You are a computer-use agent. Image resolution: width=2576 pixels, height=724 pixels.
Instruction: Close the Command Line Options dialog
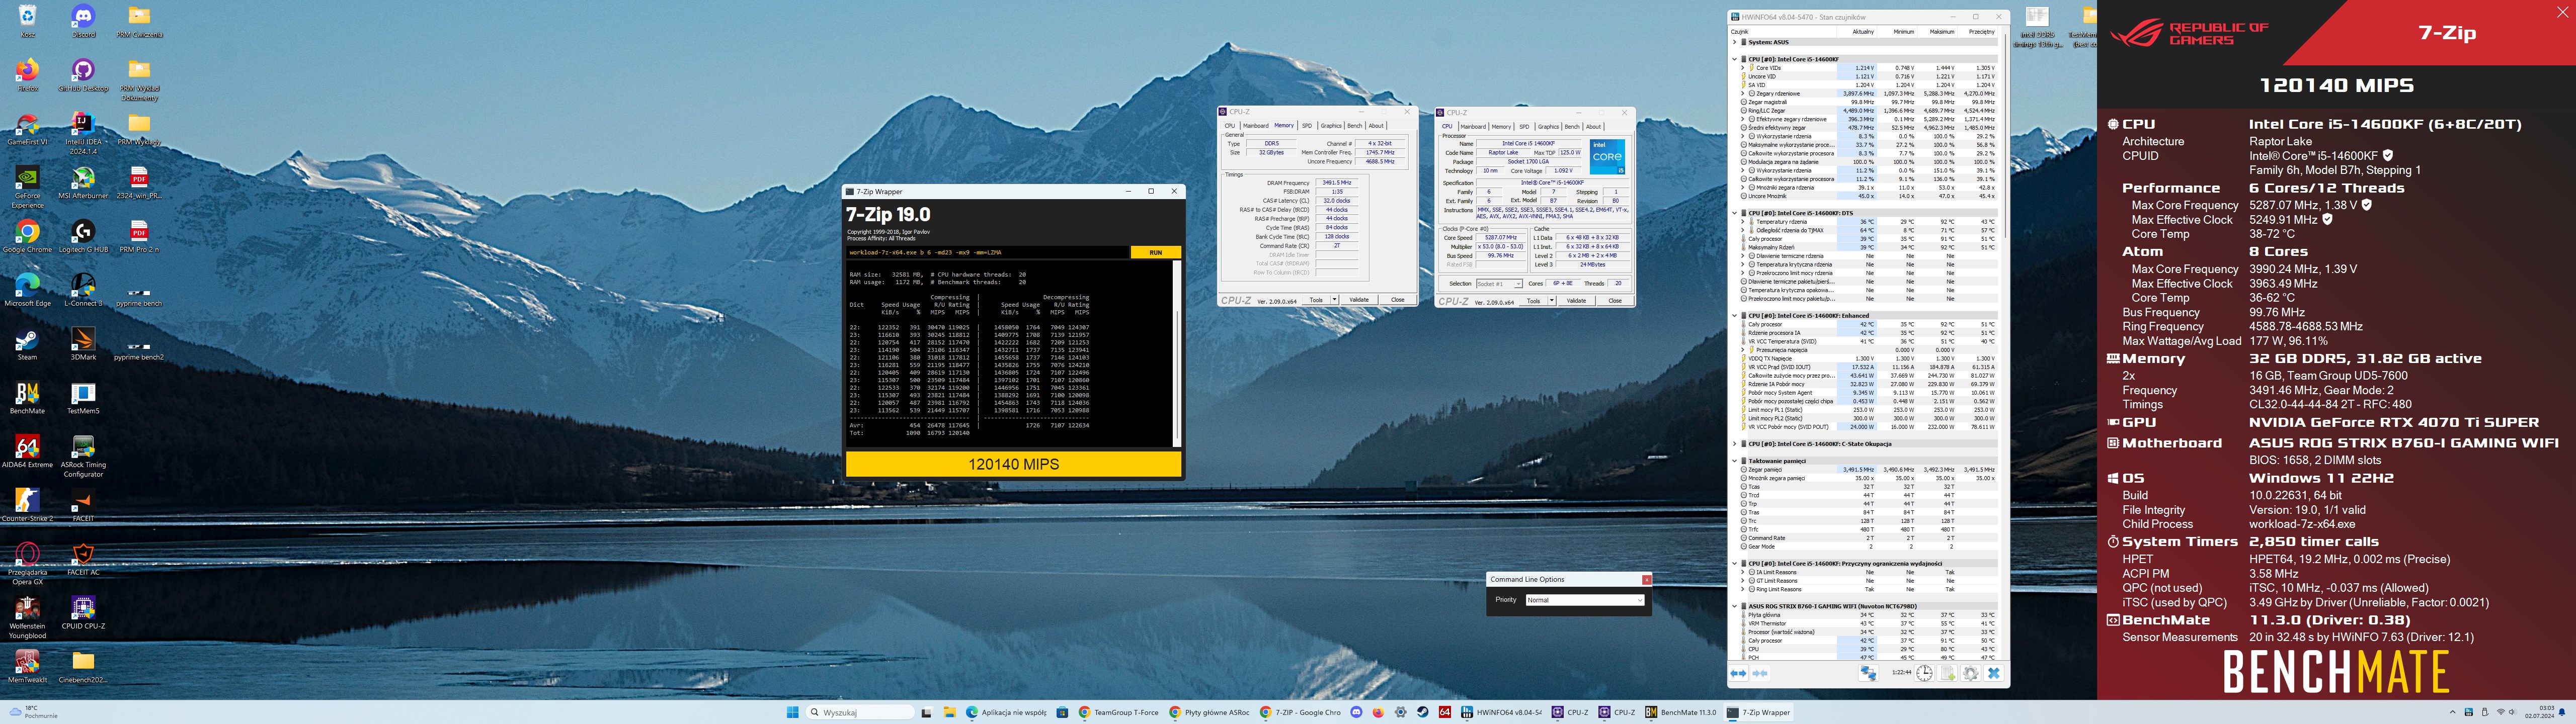[x=1646, y=579]
